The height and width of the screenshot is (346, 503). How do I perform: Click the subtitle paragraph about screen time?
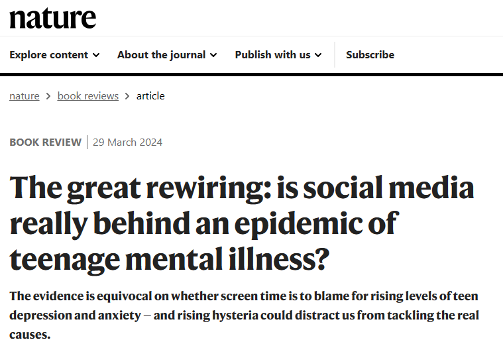[x=244, y=315]
